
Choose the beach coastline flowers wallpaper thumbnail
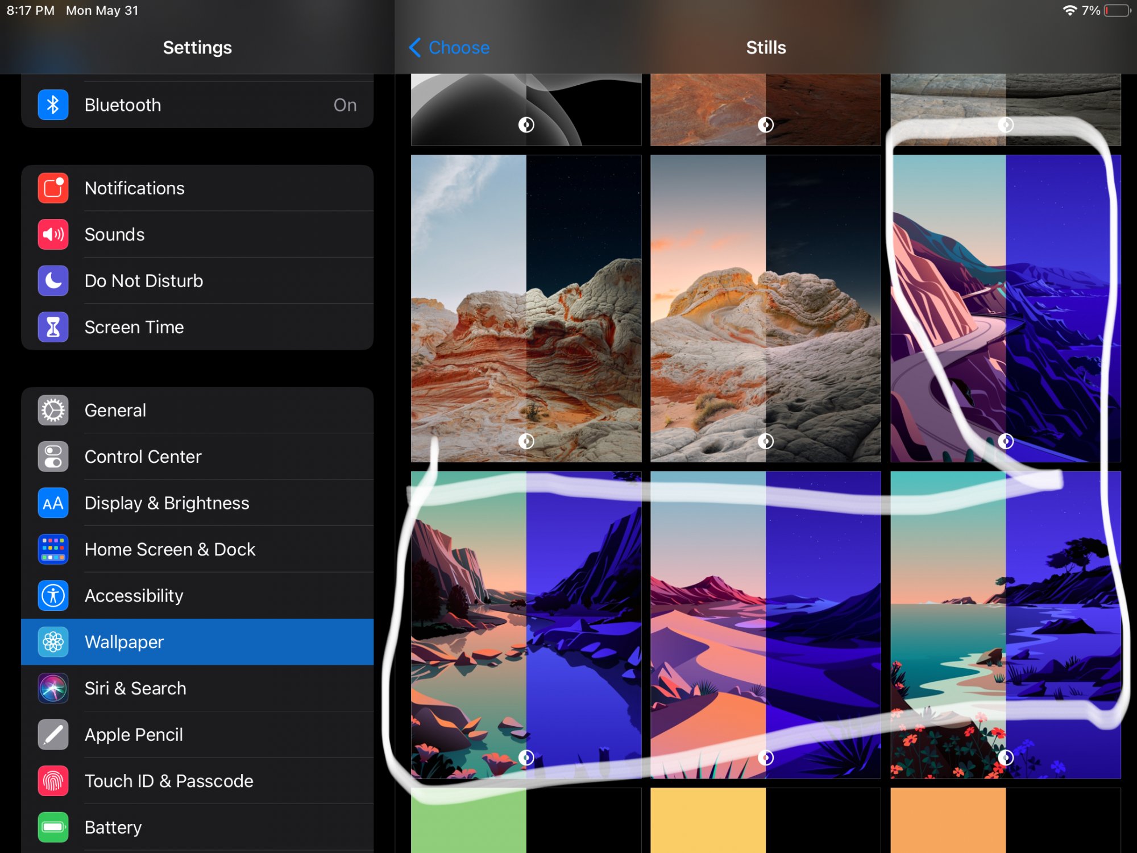click(x=1005, y=624)
